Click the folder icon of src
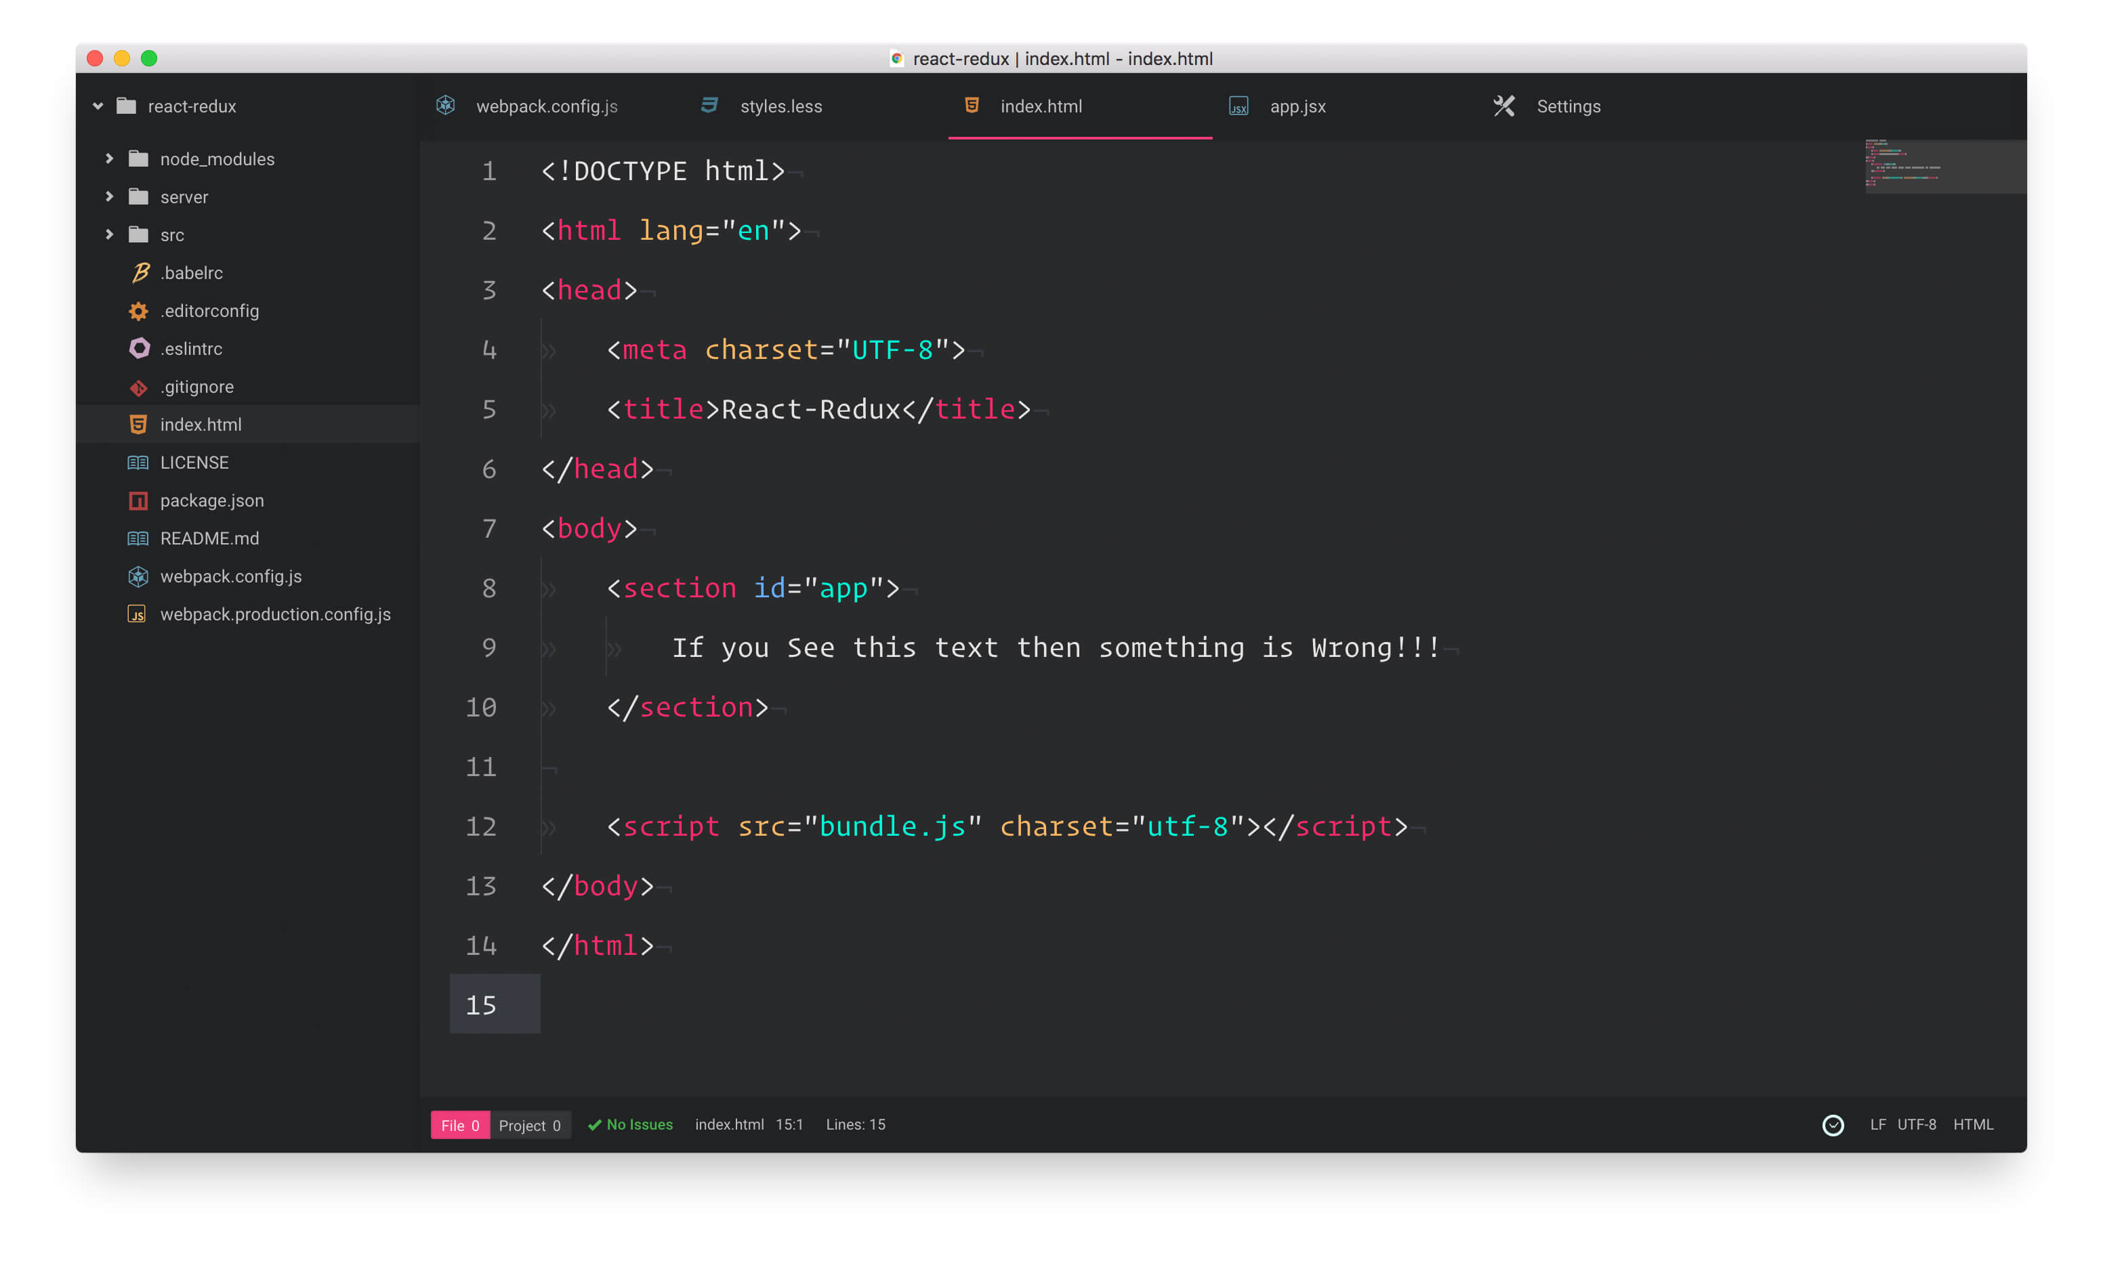 [x=139, y=234]
